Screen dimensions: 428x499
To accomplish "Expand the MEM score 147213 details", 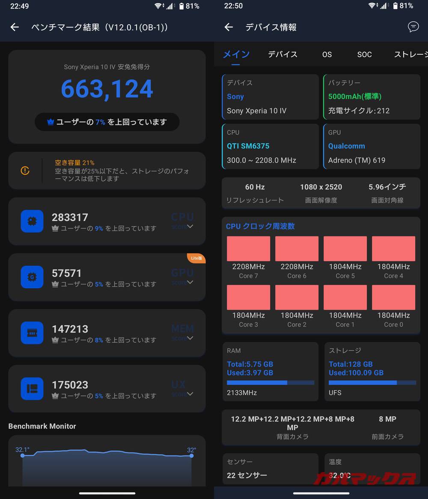I will click(190, 338).
